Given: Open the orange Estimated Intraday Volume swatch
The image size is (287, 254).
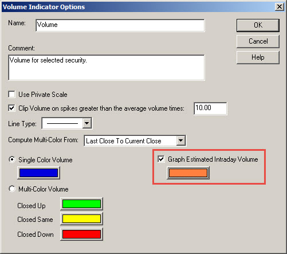Looking at the screenshot, I should (x=188, y=173).
